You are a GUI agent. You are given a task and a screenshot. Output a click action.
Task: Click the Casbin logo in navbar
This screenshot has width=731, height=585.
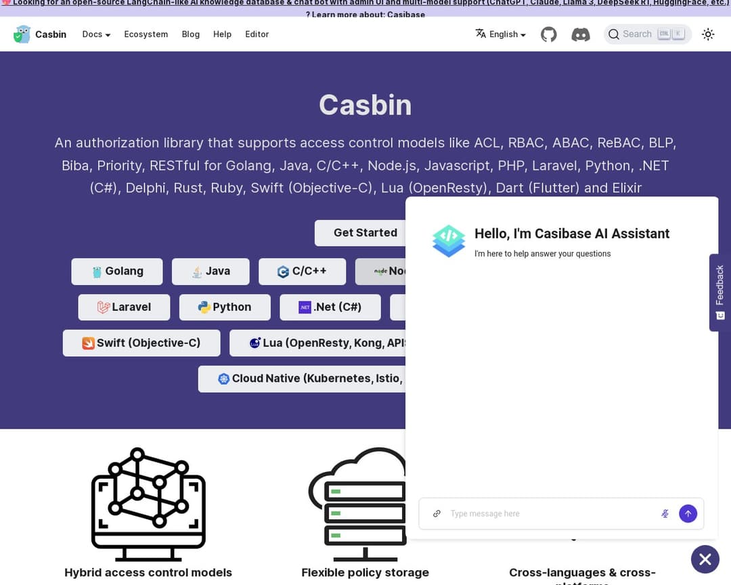click(x=40, y=35)
